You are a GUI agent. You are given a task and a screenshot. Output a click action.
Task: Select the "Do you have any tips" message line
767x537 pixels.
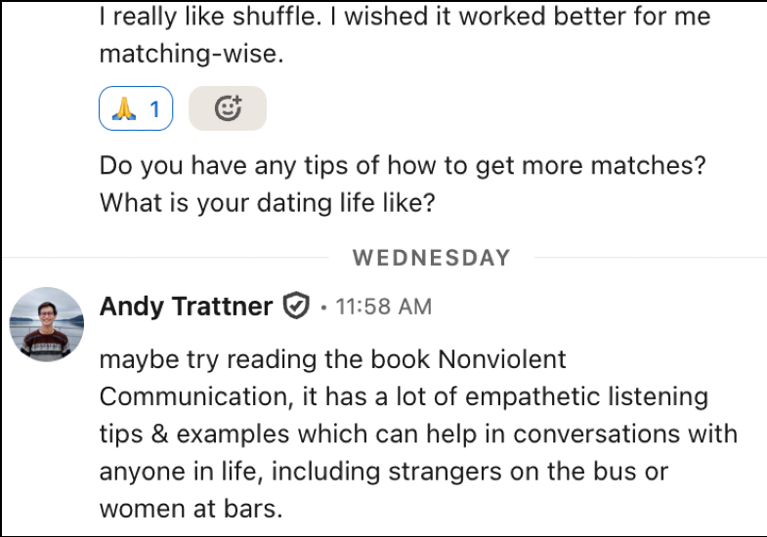click(x=402, y=165)
